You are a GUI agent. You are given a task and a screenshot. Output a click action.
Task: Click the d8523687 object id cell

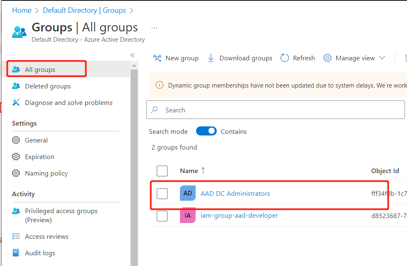(x=389, y=216)
